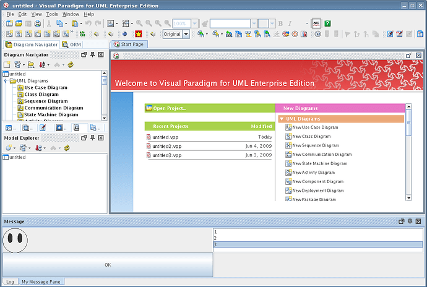The height and width of the screenshot is (287, 427).
Task: Click the Copy toolbar icon
Action: pos(59,24)
